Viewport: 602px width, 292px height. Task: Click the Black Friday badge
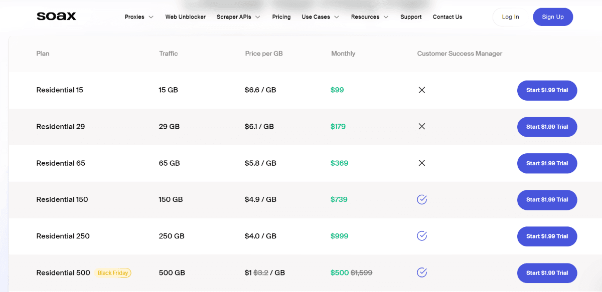pyautogui.click(x=113, y=273)
